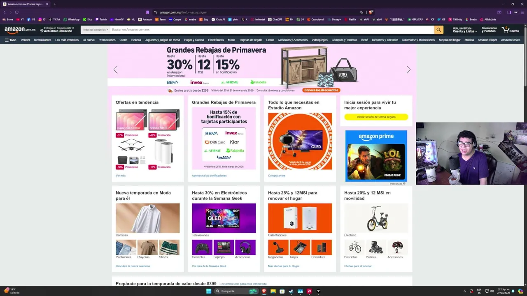Go to previous carousel banner arrow
527x296 pixels.
coord(115,70)
